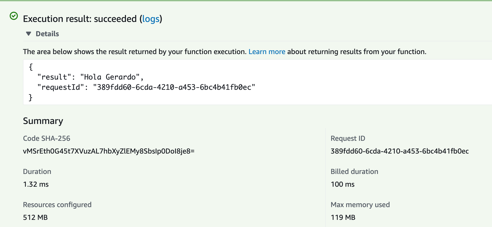Click the 512 MB configured value
492x227 pixels.
[x=35, y=218]
